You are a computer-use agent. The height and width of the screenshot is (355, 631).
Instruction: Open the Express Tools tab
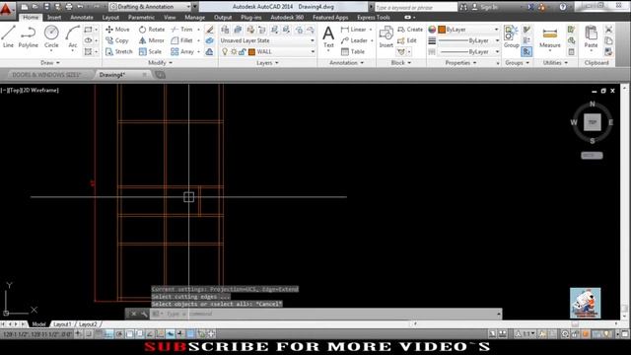click(x=373, y=18)
